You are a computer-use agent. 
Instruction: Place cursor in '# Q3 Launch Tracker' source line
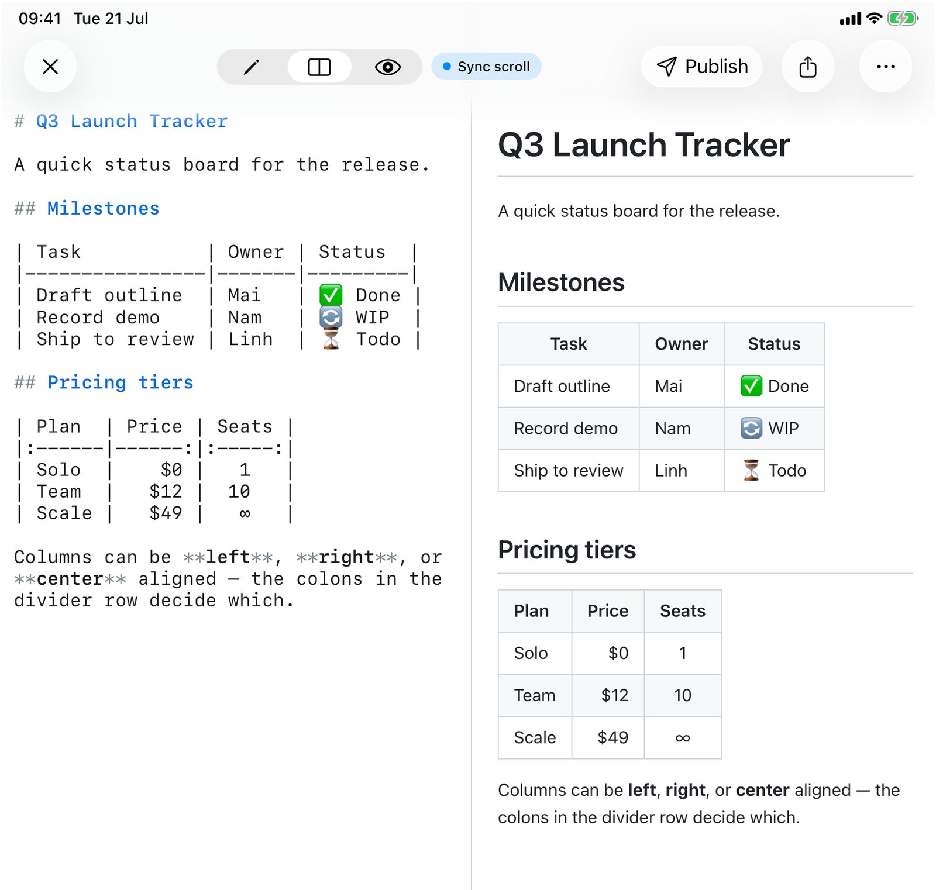coord(121,122)
